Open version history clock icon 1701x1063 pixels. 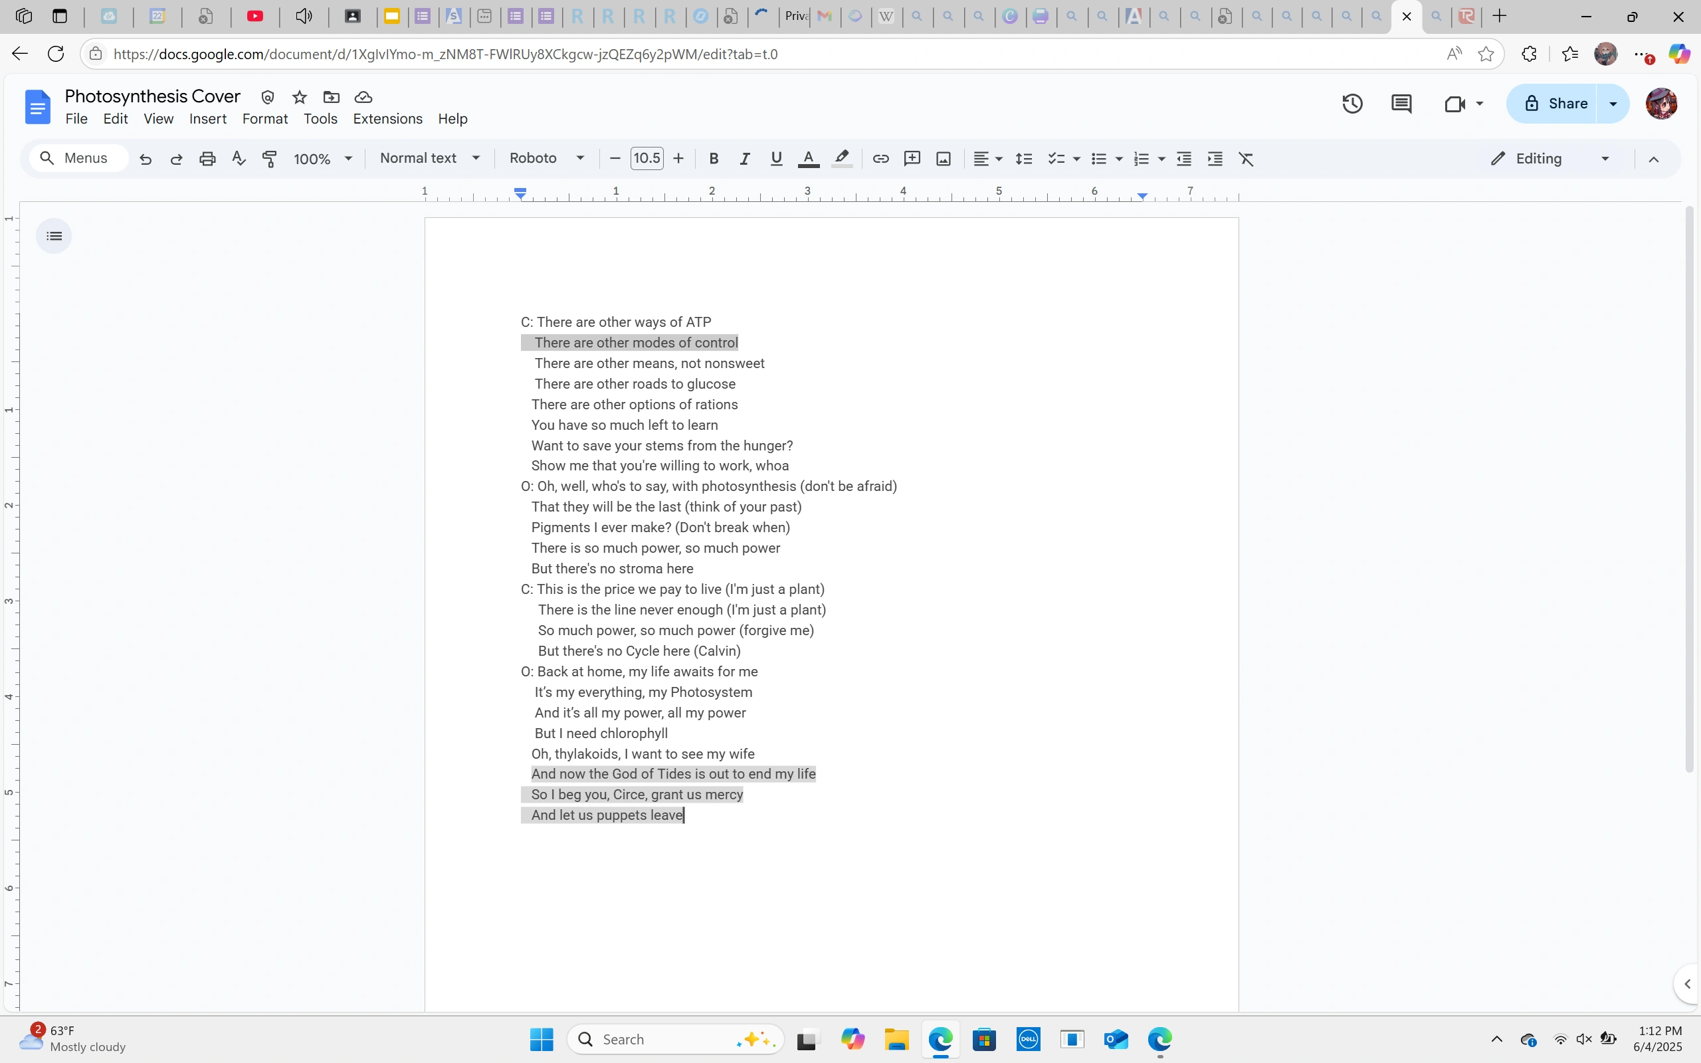tap(1351, 104)
